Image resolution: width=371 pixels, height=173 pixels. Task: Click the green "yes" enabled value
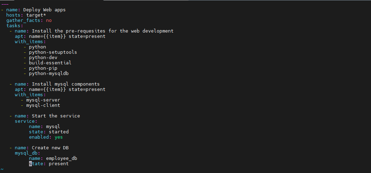(58, 137)
